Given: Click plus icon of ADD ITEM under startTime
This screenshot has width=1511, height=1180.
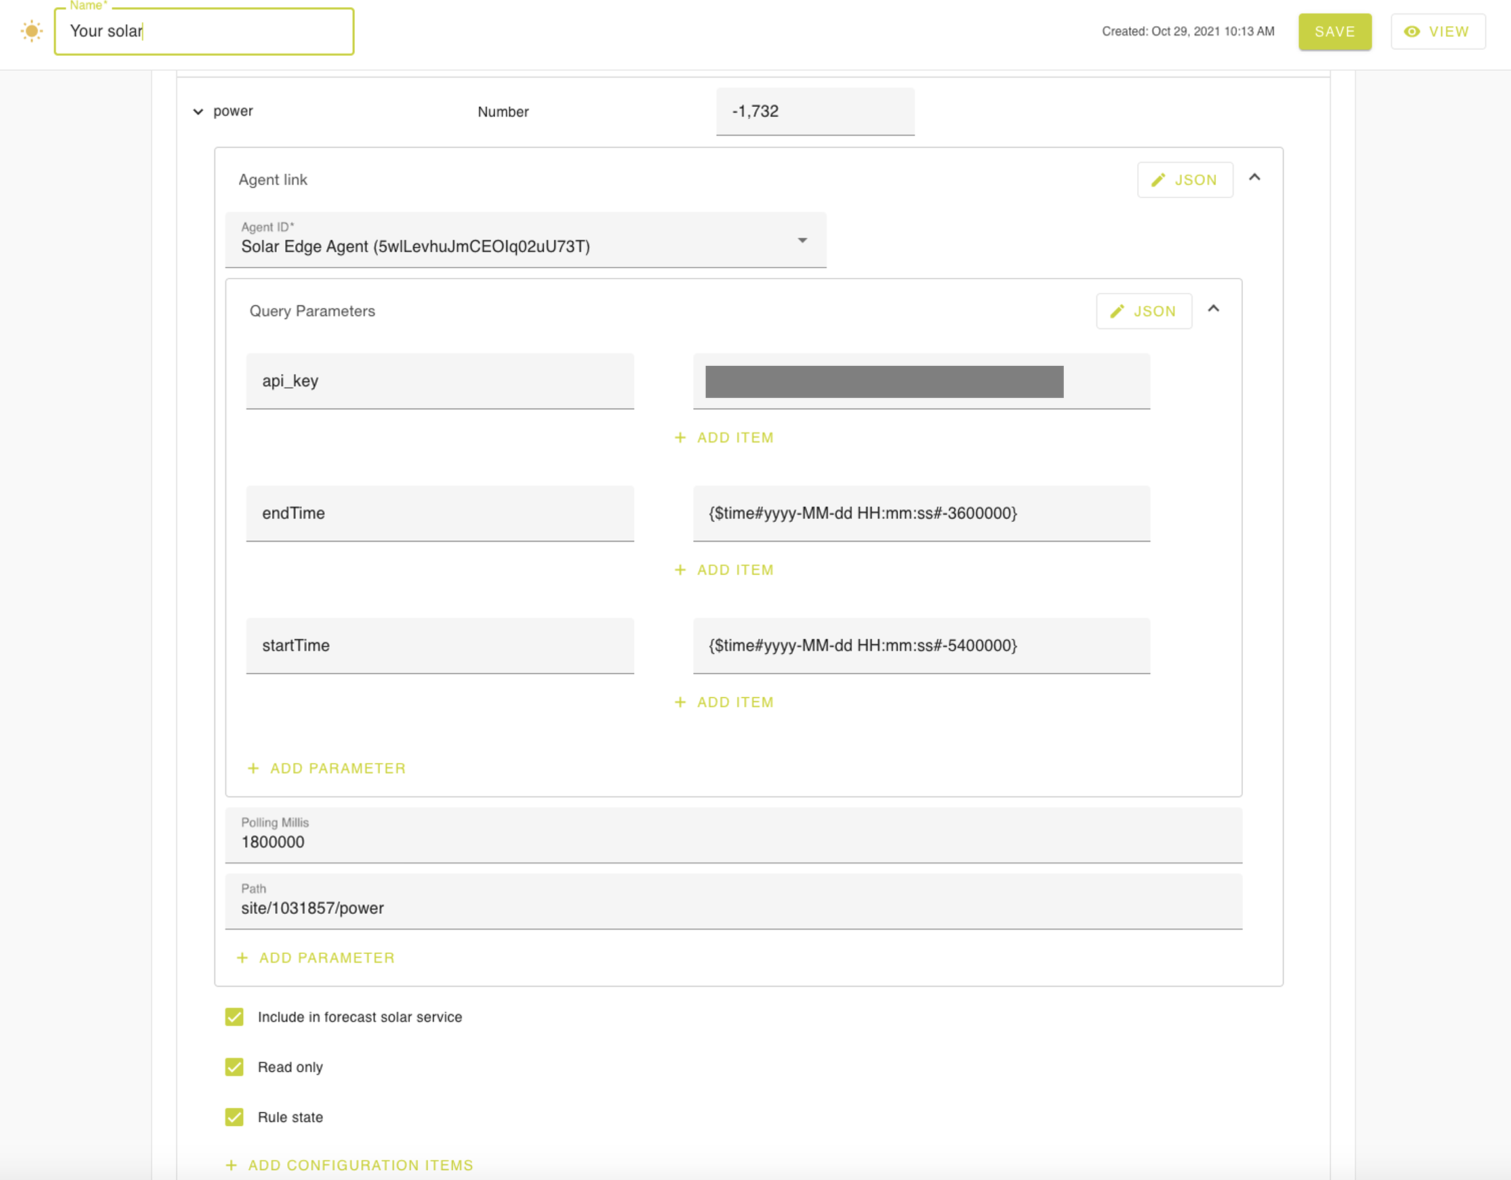Looking at the screenshot, I should click(680, 702).
